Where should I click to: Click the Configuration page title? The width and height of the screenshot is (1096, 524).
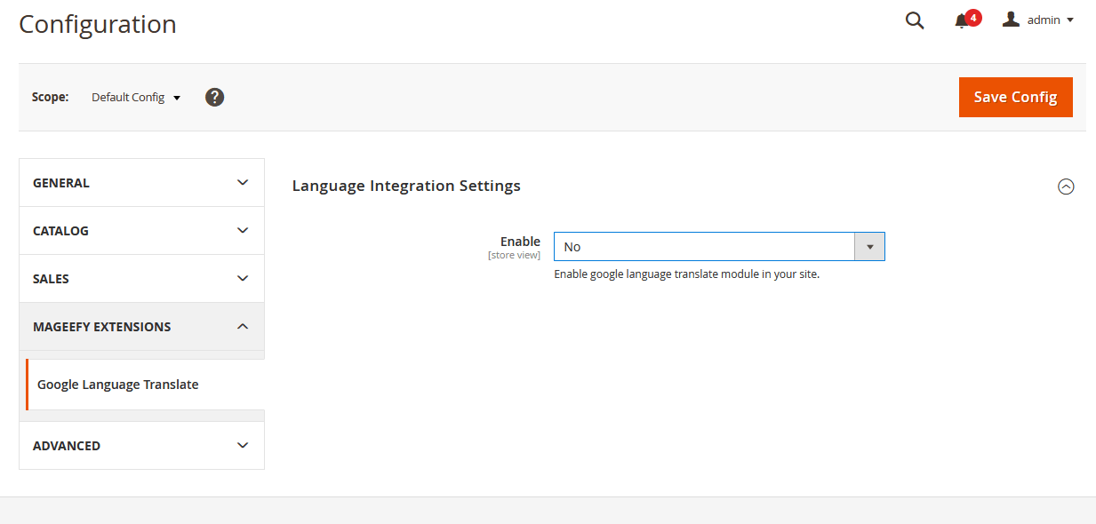98,24
